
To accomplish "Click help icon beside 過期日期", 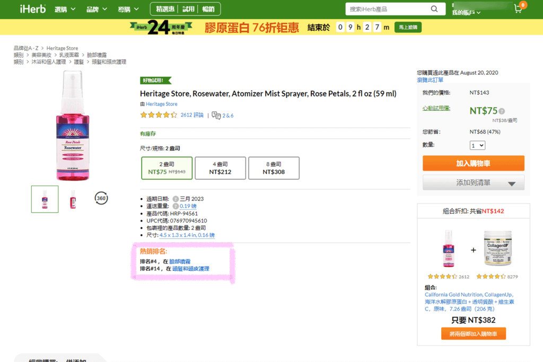I will pos(176,199).
